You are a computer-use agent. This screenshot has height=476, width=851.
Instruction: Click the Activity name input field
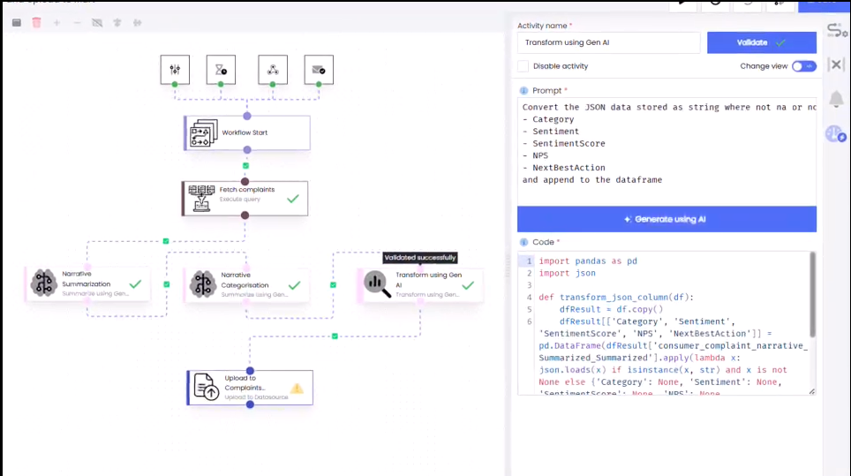tap(608, 42)
